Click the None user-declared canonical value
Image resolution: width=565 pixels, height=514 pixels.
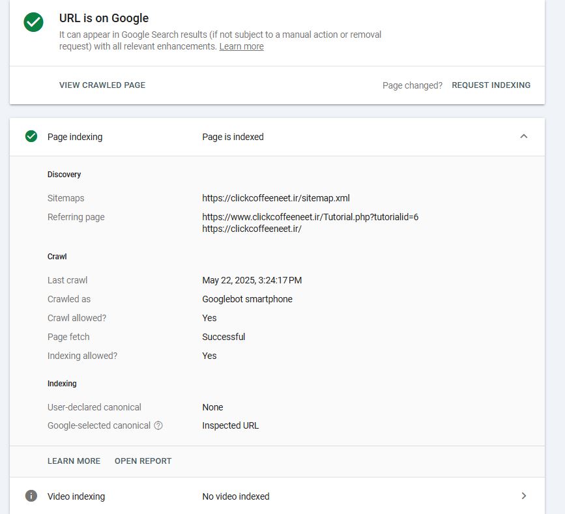[x=212, y=407]
